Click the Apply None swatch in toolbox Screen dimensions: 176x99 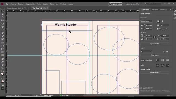point(2,81)
